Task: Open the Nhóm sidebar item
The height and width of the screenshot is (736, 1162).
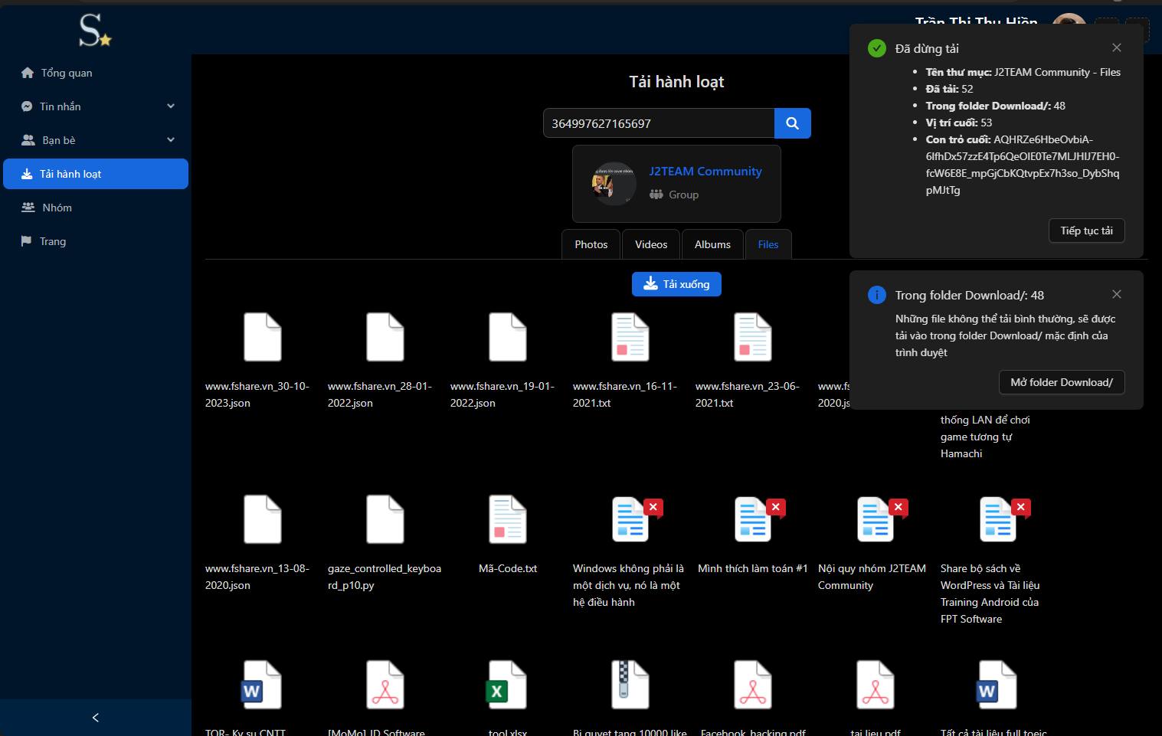Action: click(96, 208)
